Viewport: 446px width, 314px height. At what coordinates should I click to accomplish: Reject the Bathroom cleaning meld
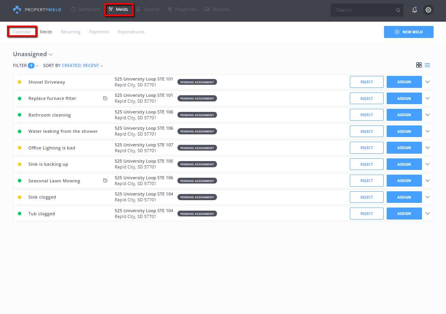(367, 115)
